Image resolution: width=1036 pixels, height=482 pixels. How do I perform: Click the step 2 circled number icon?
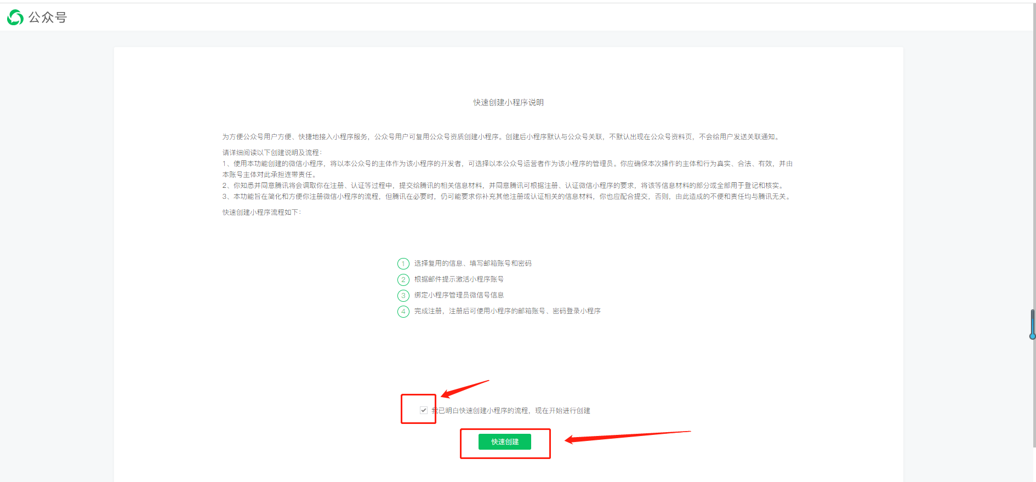click(x=403, y=280)
